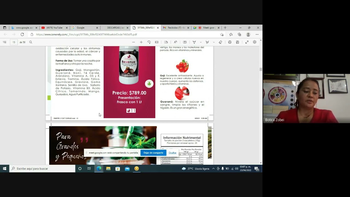Open Microsoft Edge from the taskbar

[x=99, y=169]
